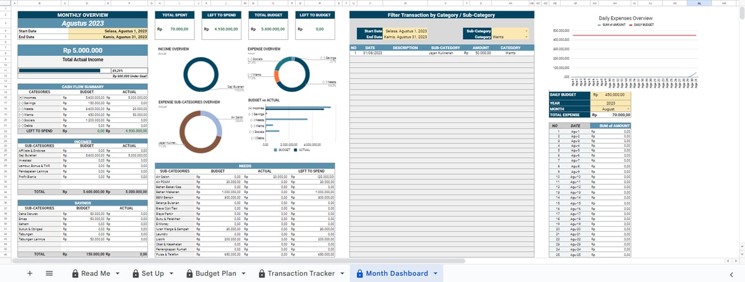The image size is (745, 282).
Task: Click the lock icon on Transaction Tracker tab
Action: (261, 273)
